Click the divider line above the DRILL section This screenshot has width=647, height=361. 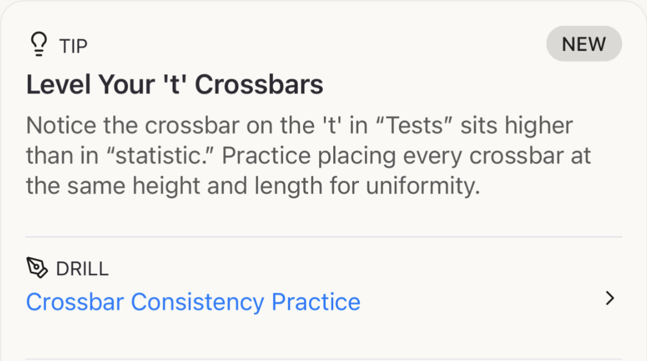click(x=323, y=237)
